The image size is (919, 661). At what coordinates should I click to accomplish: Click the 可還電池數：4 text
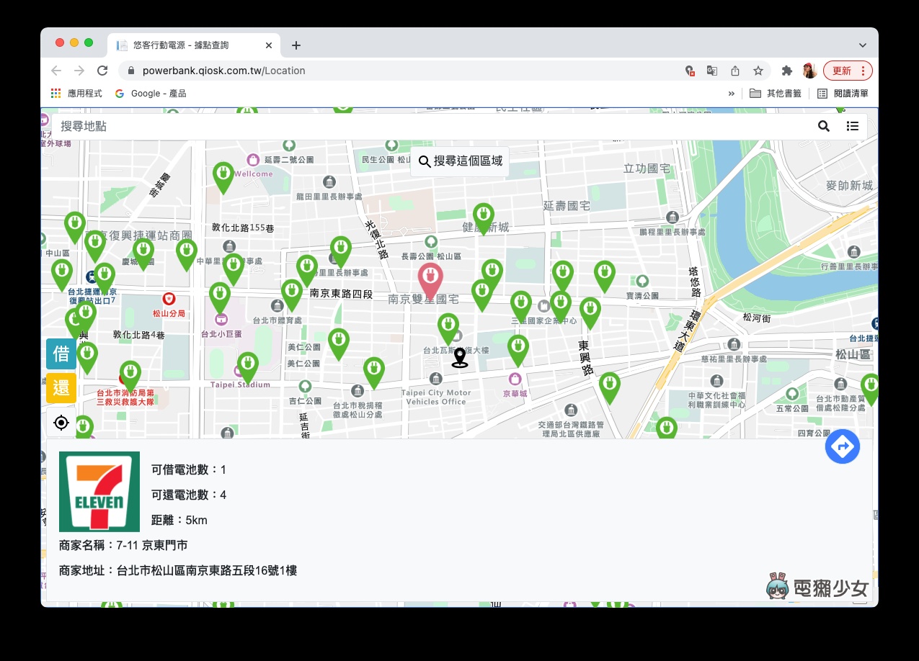click(x=189, y=495)
